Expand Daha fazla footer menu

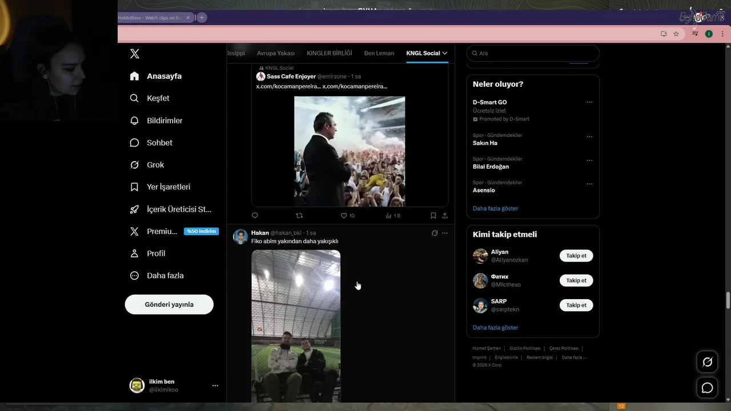[x=574, y=357]
